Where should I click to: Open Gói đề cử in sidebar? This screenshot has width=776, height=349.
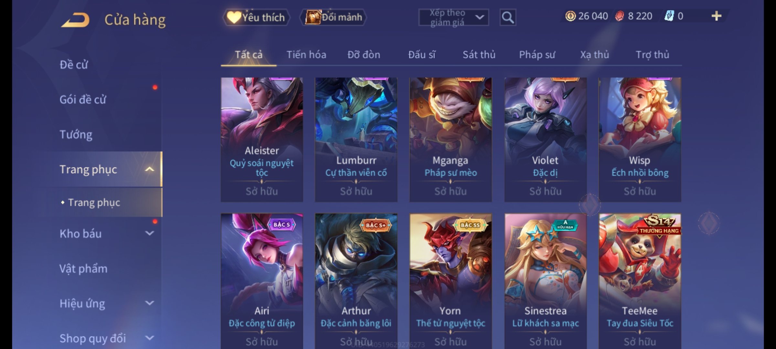tap(83, 100)
